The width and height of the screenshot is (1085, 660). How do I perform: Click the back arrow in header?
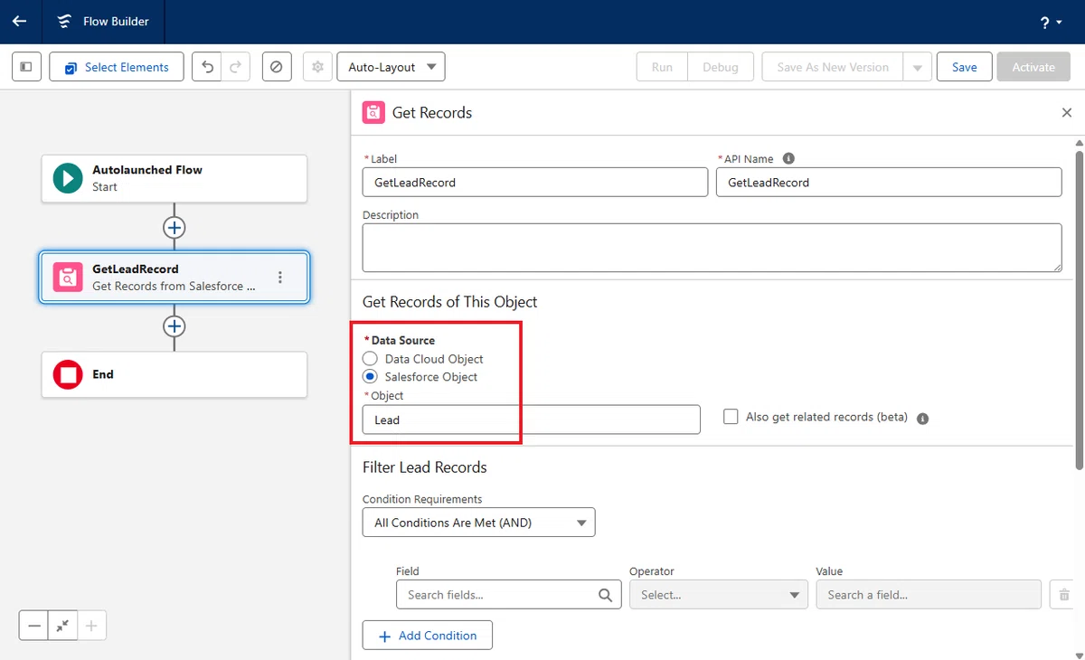(20, 21)
